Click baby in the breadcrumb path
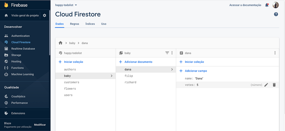 tap(72, 43)
